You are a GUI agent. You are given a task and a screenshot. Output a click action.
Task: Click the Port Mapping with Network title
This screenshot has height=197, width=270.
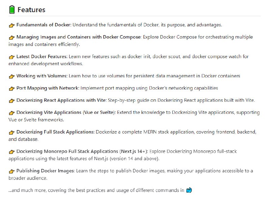coord(48,89)
